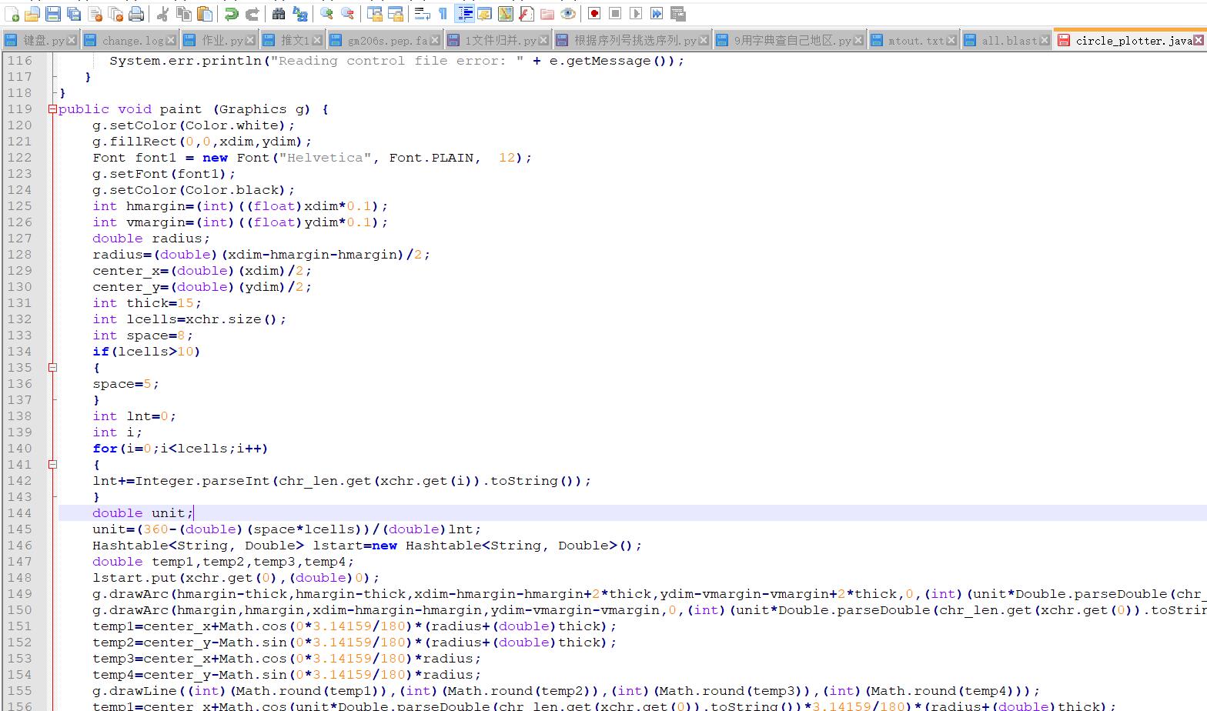Screen dimensions: 1207x711
Task: Collapse the if block at line 135
Action: point(52,368)
